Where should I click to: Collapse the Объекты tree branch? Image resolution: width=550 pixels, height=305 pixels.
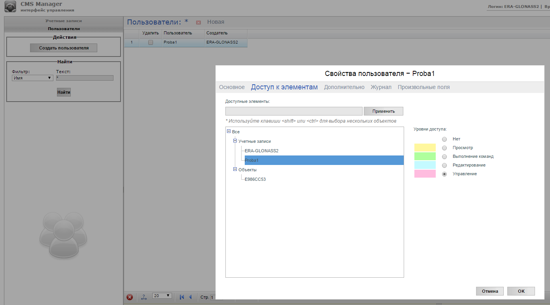pos(235,169)
